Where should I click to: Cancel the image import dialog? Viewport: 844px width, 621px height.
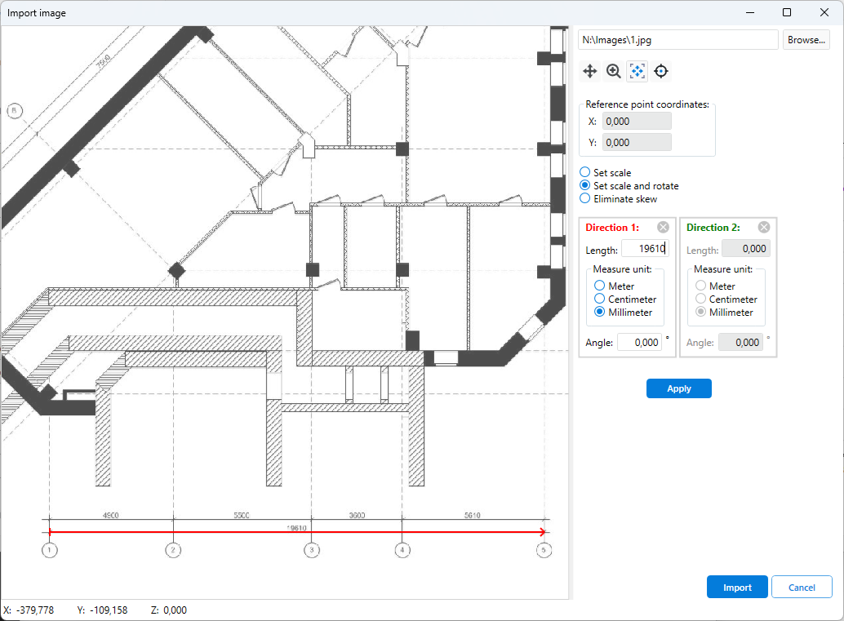(802, 588)
